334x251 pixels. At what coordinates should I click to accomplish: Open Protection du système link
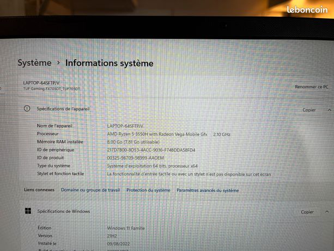click(148, 190)
